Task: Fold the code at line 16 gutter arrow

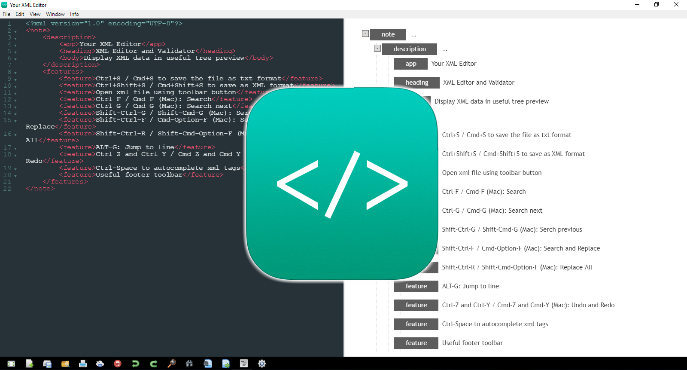Action: coord(15,135)
